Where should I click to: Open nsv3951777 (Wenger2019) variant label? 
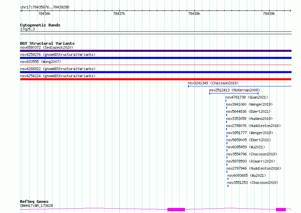(250, 133)
